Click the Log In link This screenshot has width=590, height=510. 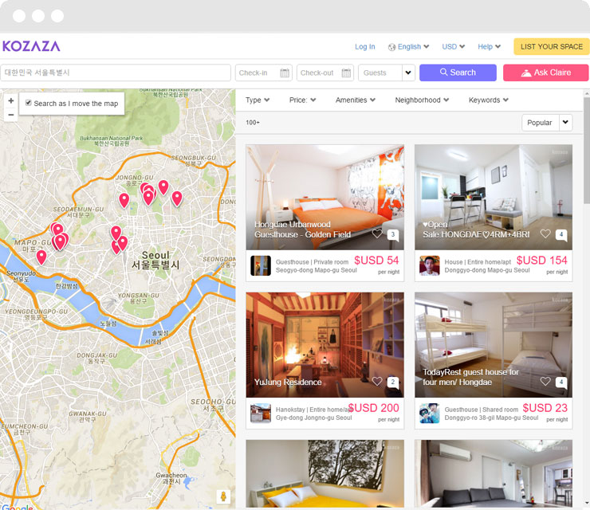(364, 47)
